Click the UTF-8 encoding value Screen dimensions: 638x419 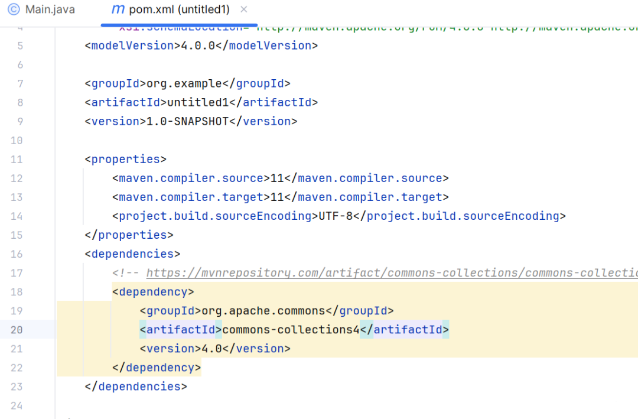336,216
